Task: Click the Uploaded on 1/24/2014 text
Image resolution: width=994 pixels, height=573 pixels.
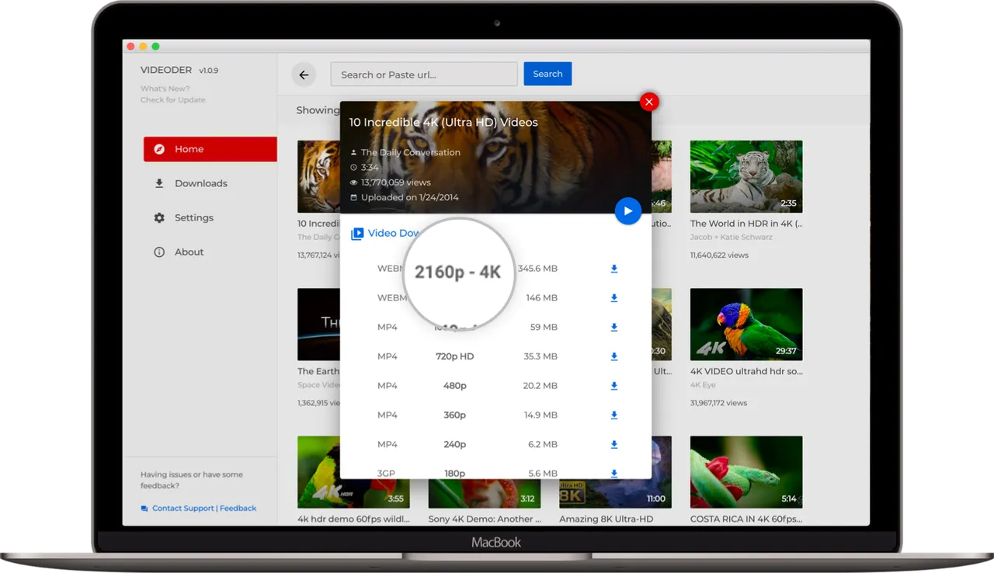Action: tap(409, 197)
